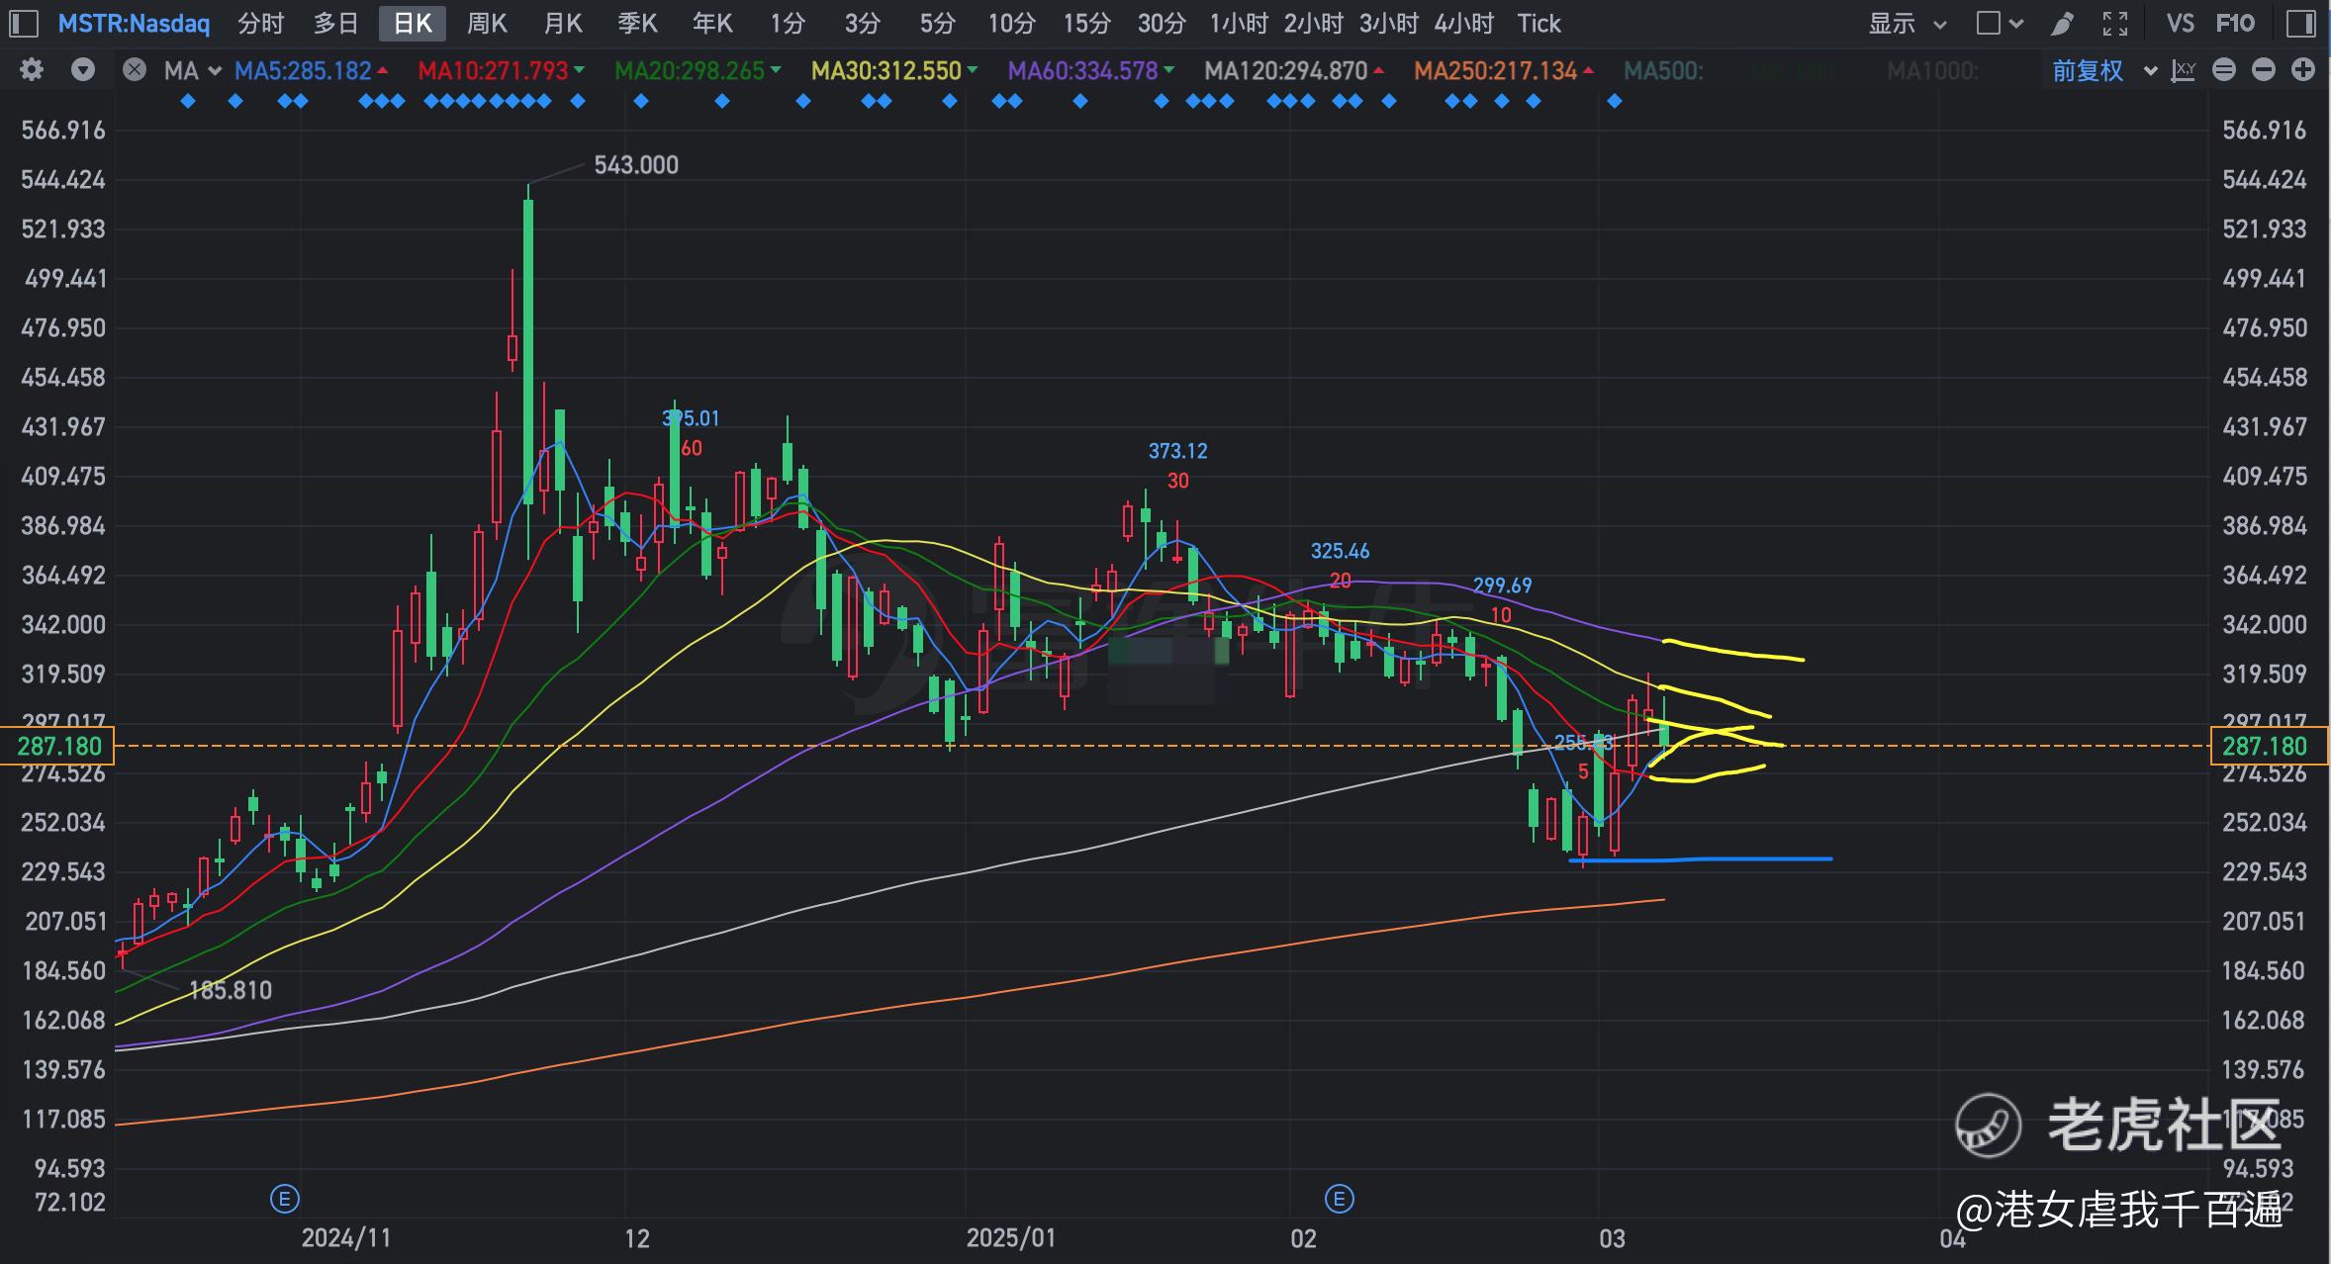Screen dimensions: 2331x1264
Task: Open indicator settings gear icon
Action: 32,70
